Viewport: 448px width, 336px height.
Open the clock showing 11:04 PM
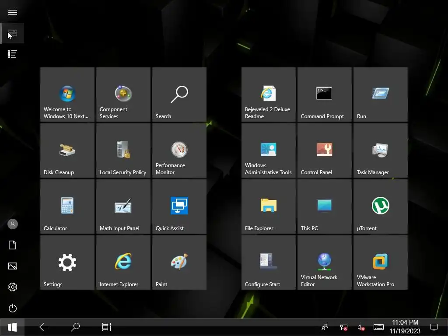point(405,327)
